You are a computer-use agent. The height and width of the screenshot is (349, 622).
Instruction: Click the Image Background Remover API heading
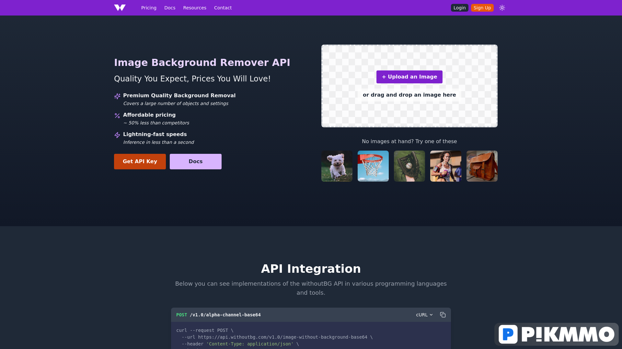(x=202, y=63)
